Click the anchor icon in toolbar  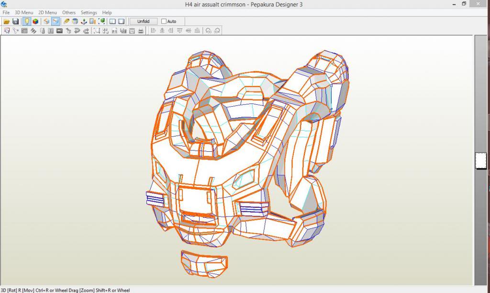pos(84,21)
